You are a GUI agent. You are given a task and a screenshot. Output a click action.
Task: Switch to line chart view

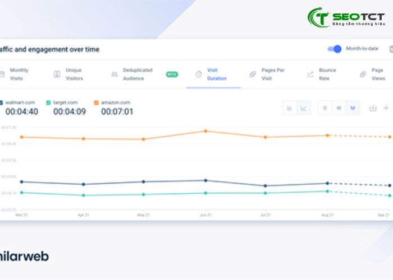pyautogui.click(x=304, y=108)
